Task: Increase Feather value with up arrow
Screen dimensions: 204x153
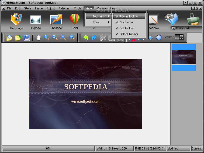Action: 181,36
